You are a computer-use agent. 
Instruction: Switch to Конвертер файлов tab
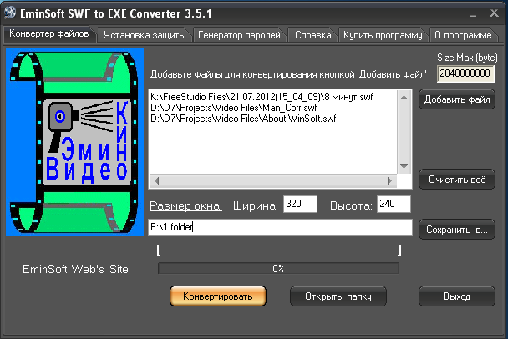[x=49, y=33]
